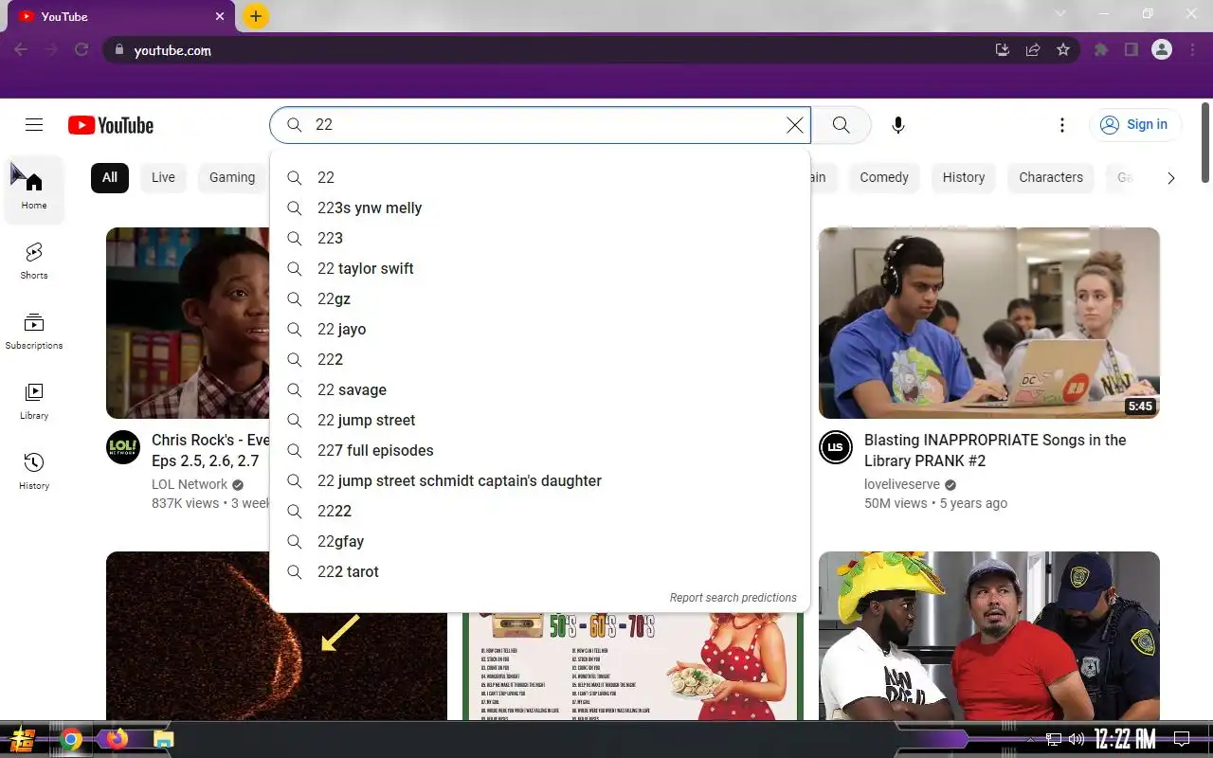The height and width of the screenshot is (758, 1213).
Task: Open the browser extensions puzzle icon
Action: click(1101, 50)
